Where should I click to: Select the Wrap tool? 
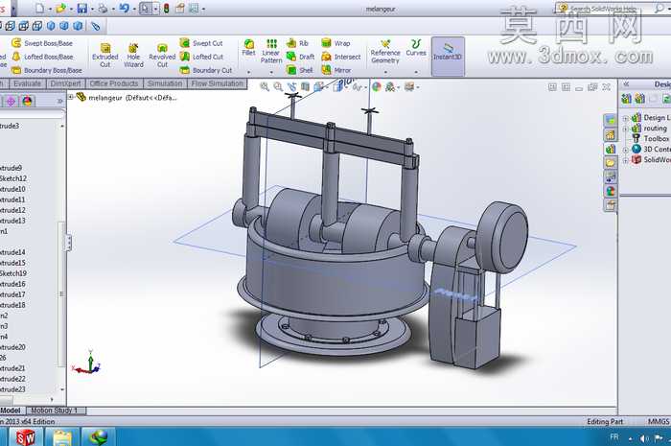point(335,43)
